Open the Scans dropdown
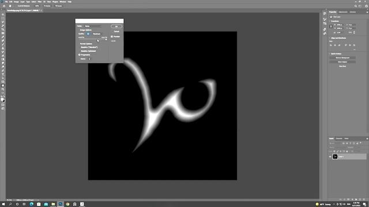This screenshot has height=207, width=369. [x=89, y=59]
